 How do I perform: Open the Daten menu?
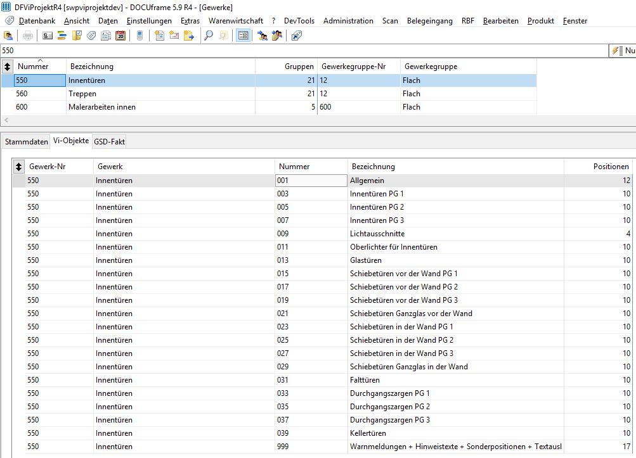tap(108, 21)
